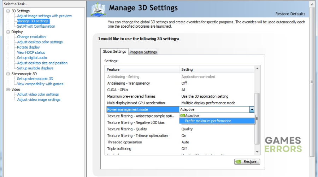The image size is (318, 177).
Task: Select the Multi-display/mixed-GPU acceleration row
Action: [181, 103]
